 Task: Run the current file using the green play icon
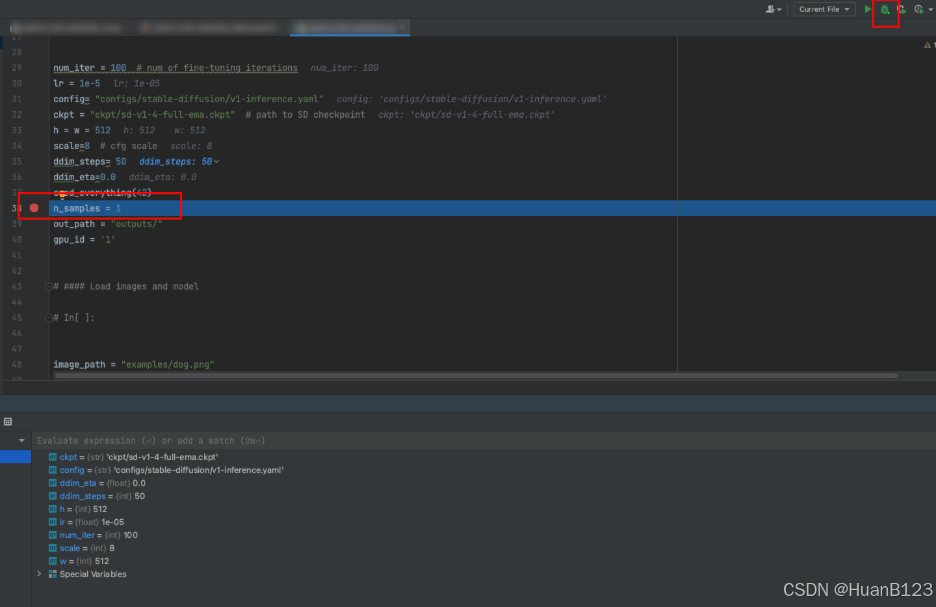tap(868, 9)
